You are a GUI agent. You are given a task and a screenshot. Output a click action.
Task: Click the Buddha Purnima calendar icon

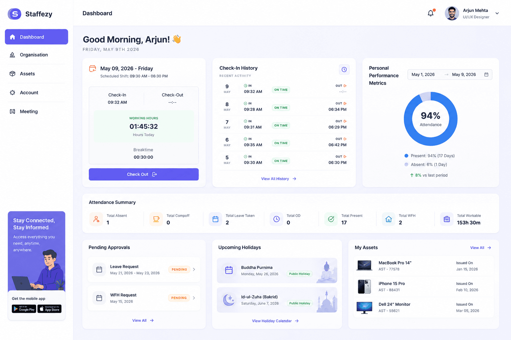click(x=229, y=270)
